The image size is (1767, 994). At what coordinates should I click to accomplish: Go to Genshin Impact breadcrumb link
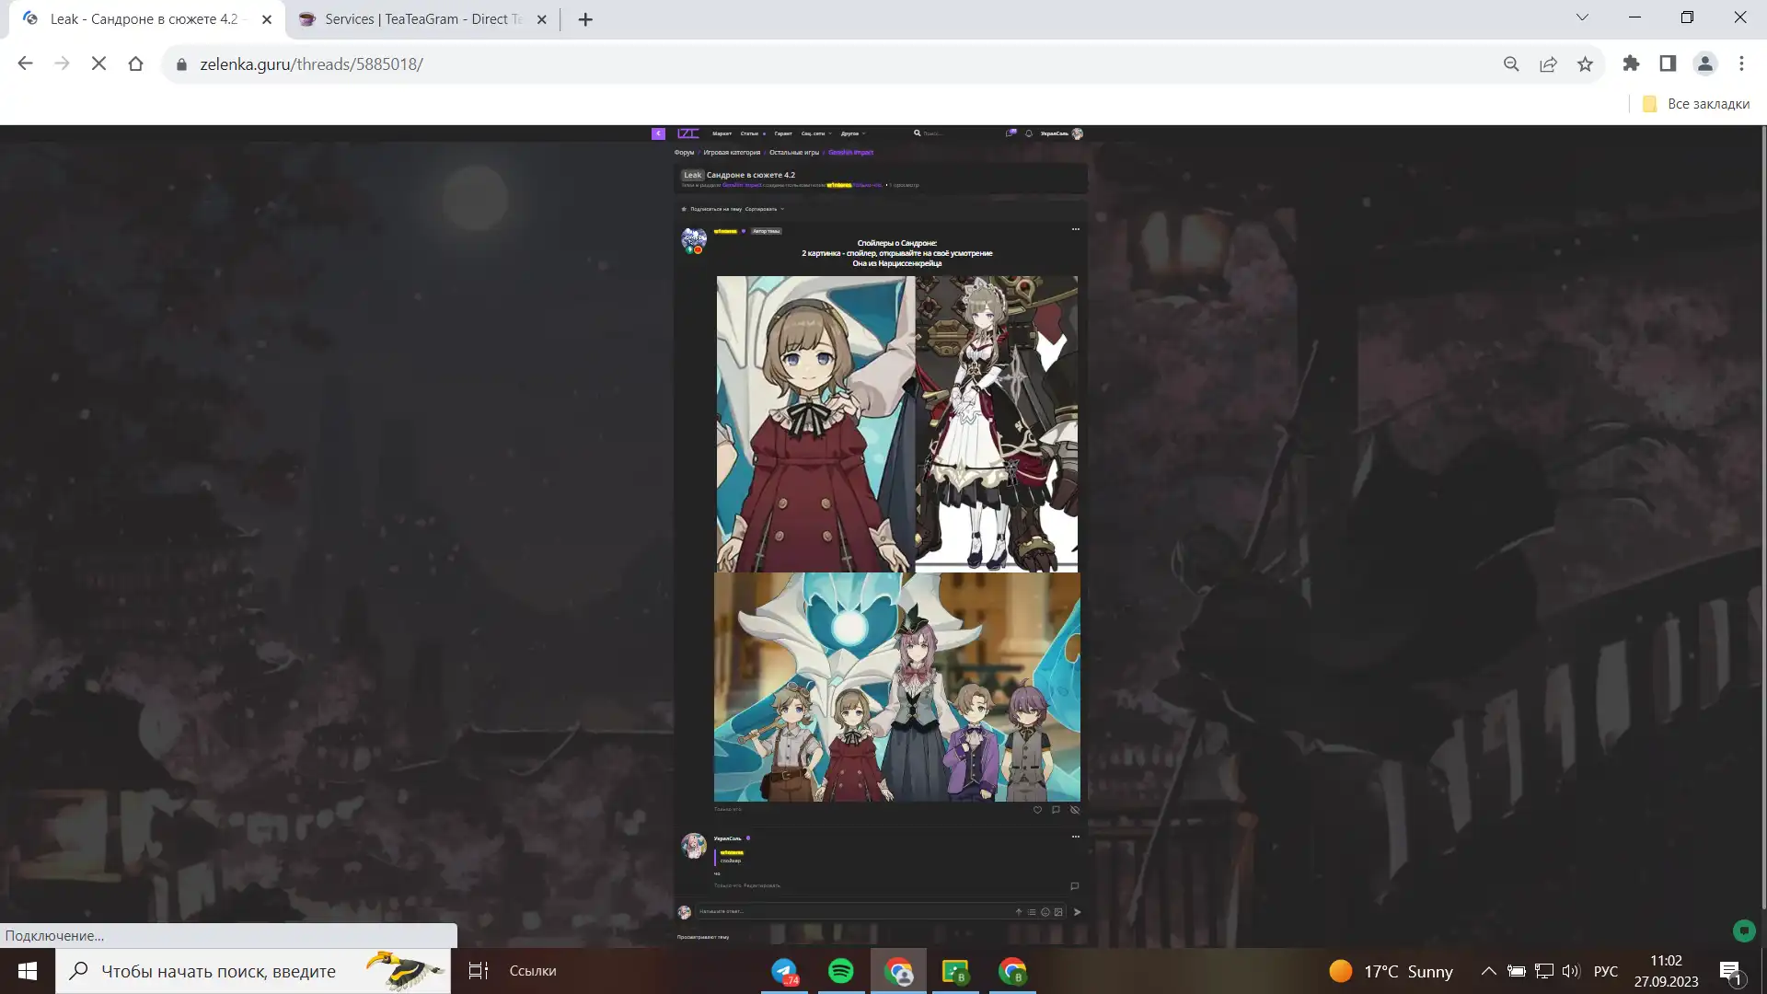click(x=850, y=153)
